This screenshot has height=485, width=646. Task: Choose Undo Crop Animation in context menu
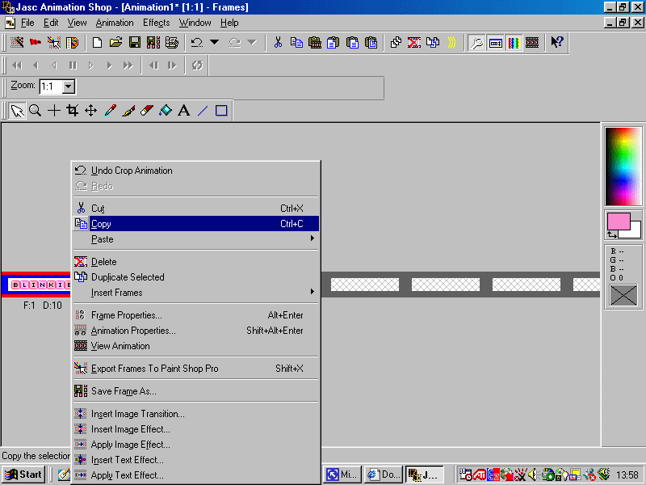pyautogui.click(x=195, y=171)
